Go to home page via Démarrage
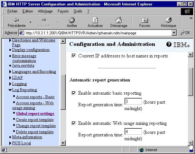 (x=119, y=22)
